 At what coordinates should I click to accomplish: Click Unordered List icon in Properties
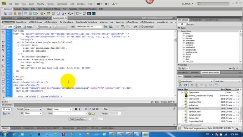86,109
